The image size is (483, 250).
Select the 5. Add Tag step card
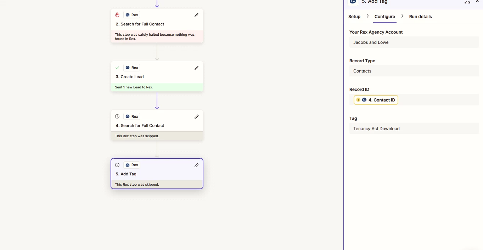(157, 174)
